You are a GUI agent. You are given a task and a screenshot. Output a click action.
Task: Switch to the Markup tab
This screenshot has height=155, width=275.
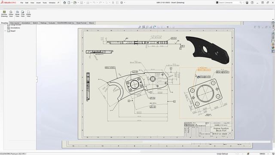[43, 23]
